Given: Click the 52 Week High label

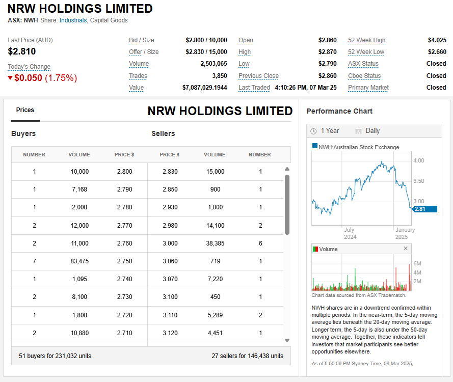Looking at the screenshot, I should click(x=366, y=40).
